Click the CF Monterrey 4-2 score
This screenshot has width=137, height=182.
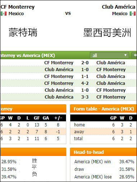coord(85,83)
